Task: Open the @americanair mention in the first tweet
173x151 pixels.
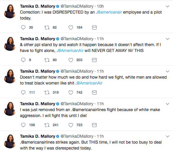Action: tap(109, 12)
